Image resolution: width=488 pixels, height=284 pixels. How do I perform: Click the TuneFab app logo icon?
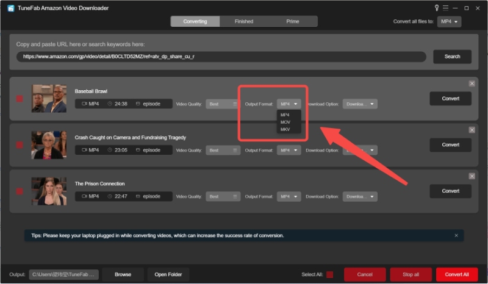pyautogui.click(x=11, y=8)
